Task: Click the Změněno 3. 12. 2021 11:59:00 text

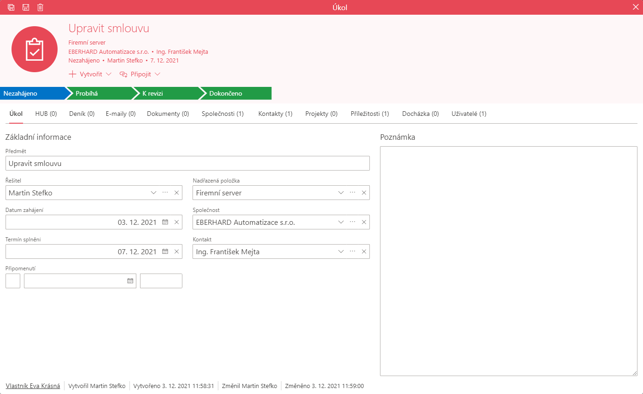Action: (324, 386)
